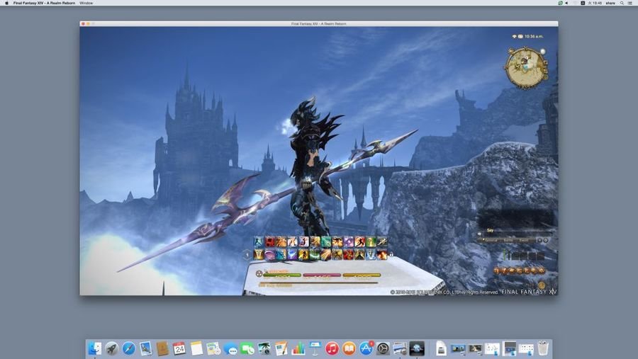This screenshot has width=638, height=359.
Task: Switch to the Battle chat tab
Action: click(509, 240)
